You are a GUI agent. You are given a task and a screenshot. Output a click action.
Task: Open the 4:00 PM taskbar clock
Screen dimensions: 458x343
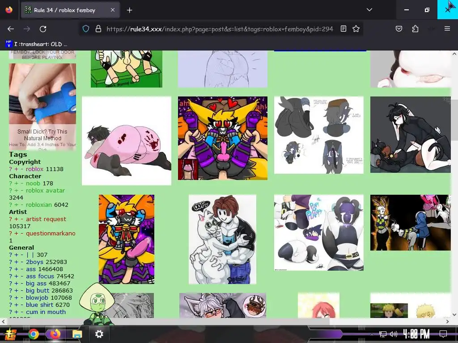416,334
